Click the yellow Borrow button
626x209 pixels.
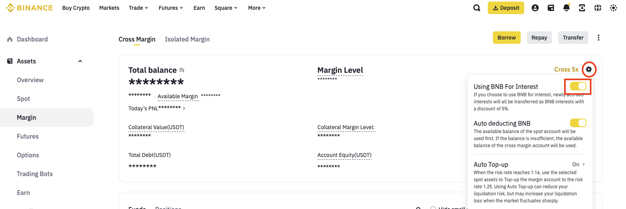(x=507, y=38)
